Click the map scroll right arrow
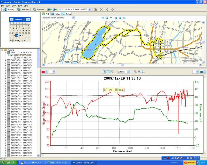Screen dimensions: 207x165 pos(201,65)
